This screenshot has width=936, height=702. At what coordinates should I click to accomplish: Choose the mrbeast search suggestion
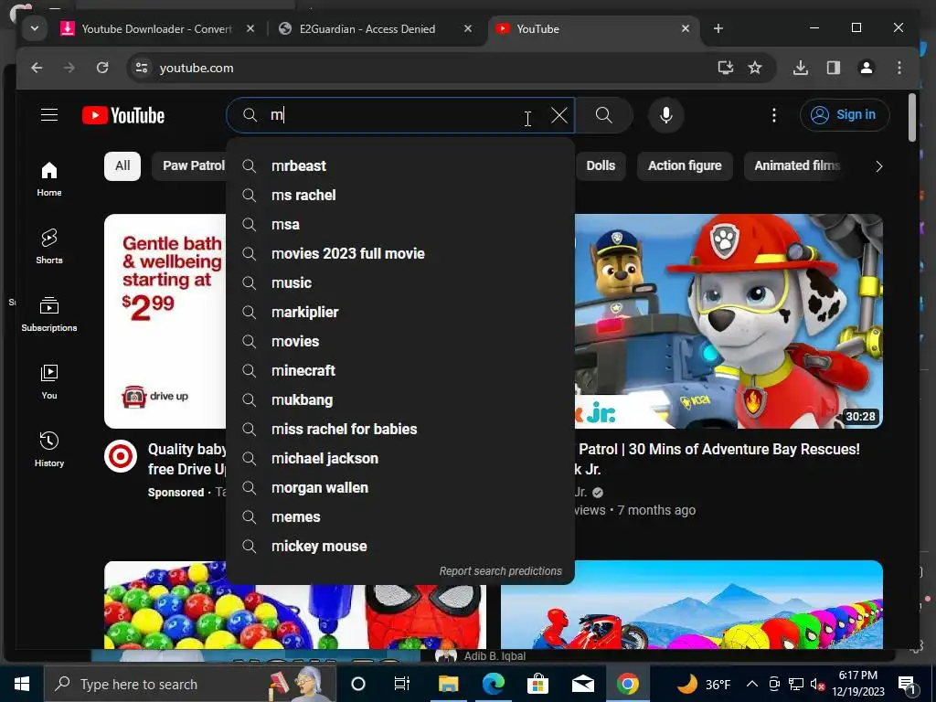coord(400,166)
